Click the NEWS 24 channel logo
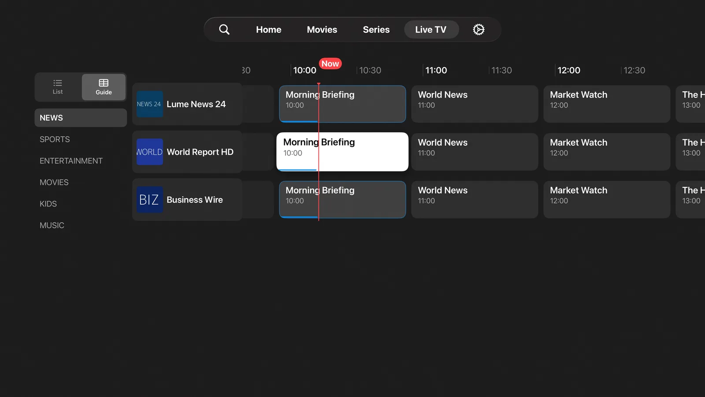This screenshot has height=397, width=705. coord(150,104)
